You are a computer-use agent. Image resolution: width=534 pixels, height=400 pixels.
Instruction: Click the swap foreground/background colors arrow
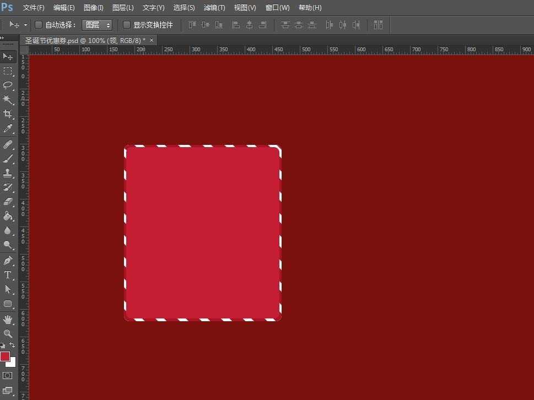(13, 345)
